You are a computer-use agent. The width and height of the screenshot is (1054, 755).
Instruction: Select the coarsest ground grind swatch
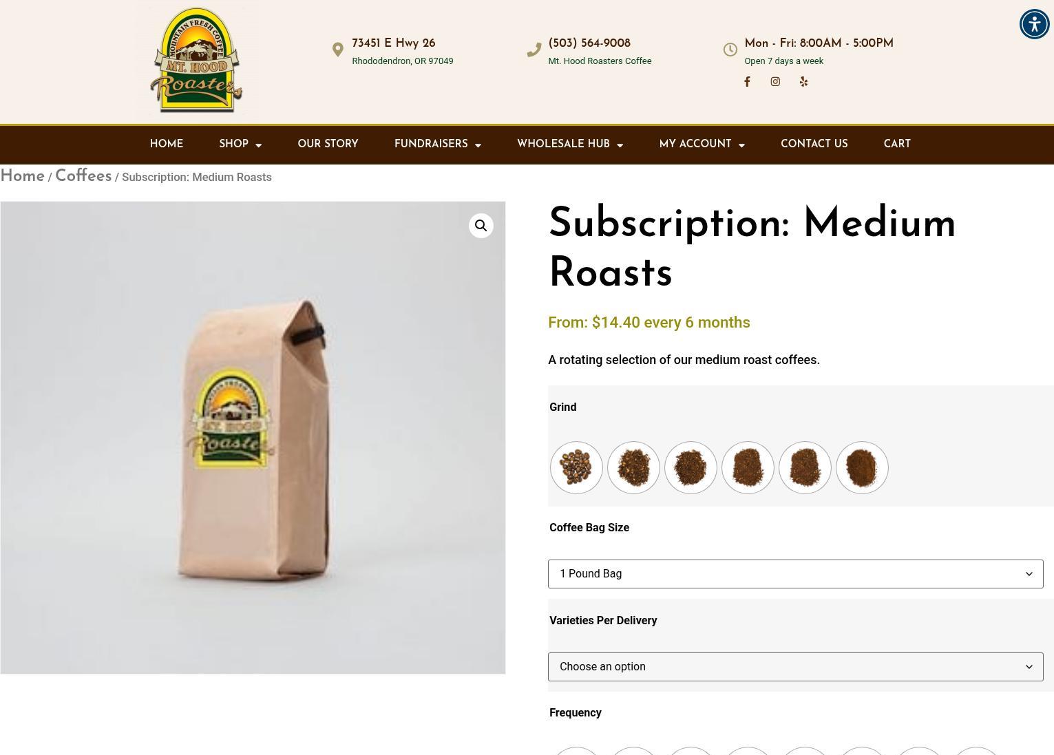[633, 467]
